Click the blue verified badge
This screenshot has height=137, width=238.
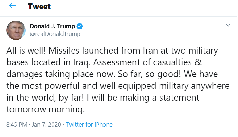[x=81, y=26]
